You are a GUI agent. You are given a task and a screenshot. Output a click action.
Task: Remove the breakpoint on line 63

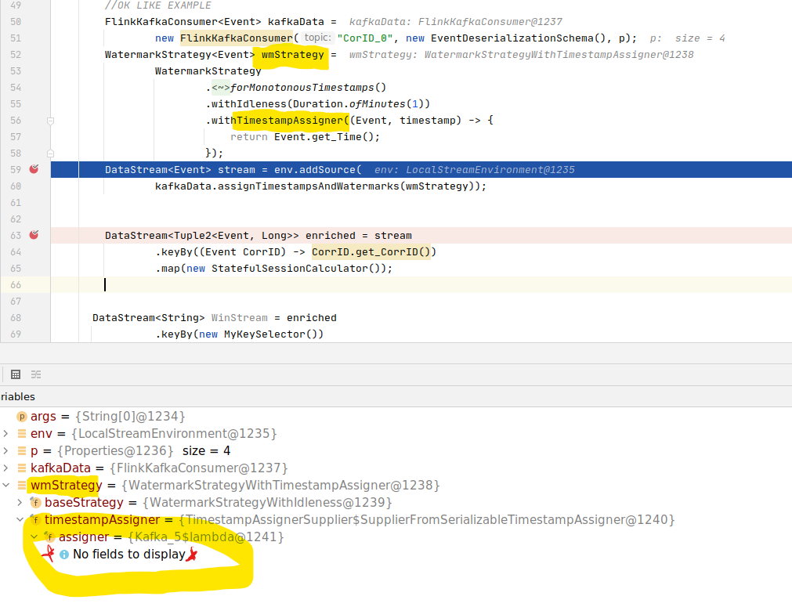[34, 235]
